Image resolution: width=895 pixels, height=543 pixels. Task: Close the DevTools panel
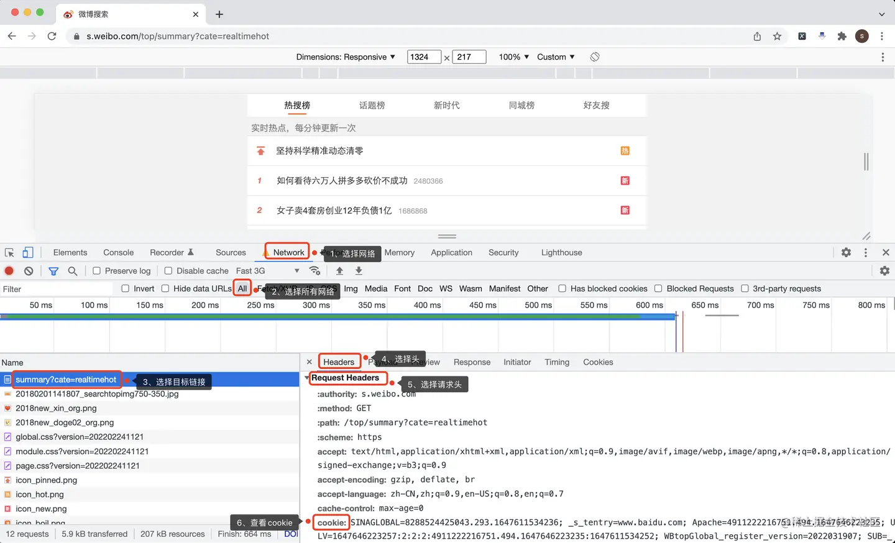(886, 252)
